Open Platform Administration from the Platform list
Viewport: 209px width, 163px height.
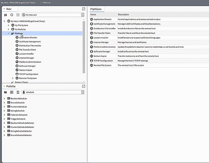[104, 47]
